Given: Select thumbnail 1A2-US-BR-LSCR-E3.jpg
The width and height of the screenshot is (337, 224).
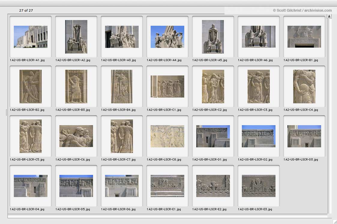Looking at the screenshot, I should 259,186.
